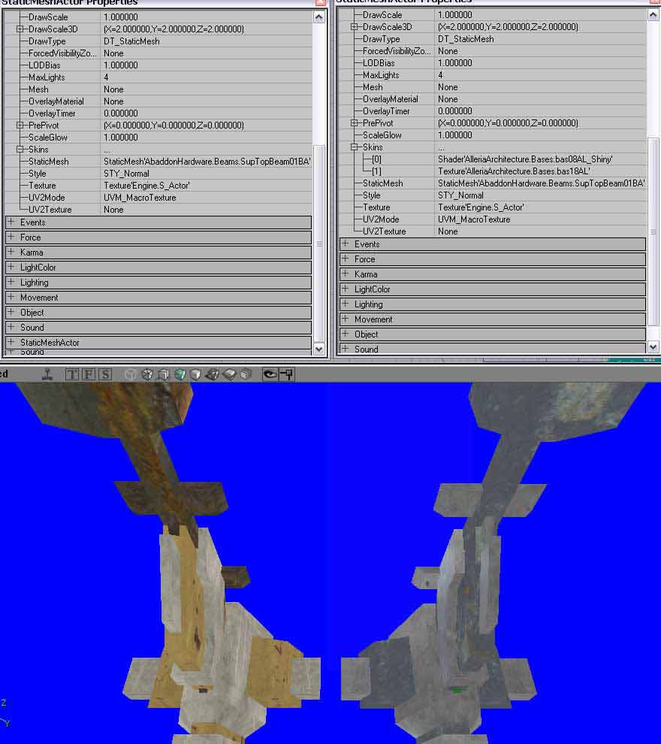The height and width of the screenshot is (744, 661).
Task: Select the solid white cube view mode
Action: tap(196, 374)
